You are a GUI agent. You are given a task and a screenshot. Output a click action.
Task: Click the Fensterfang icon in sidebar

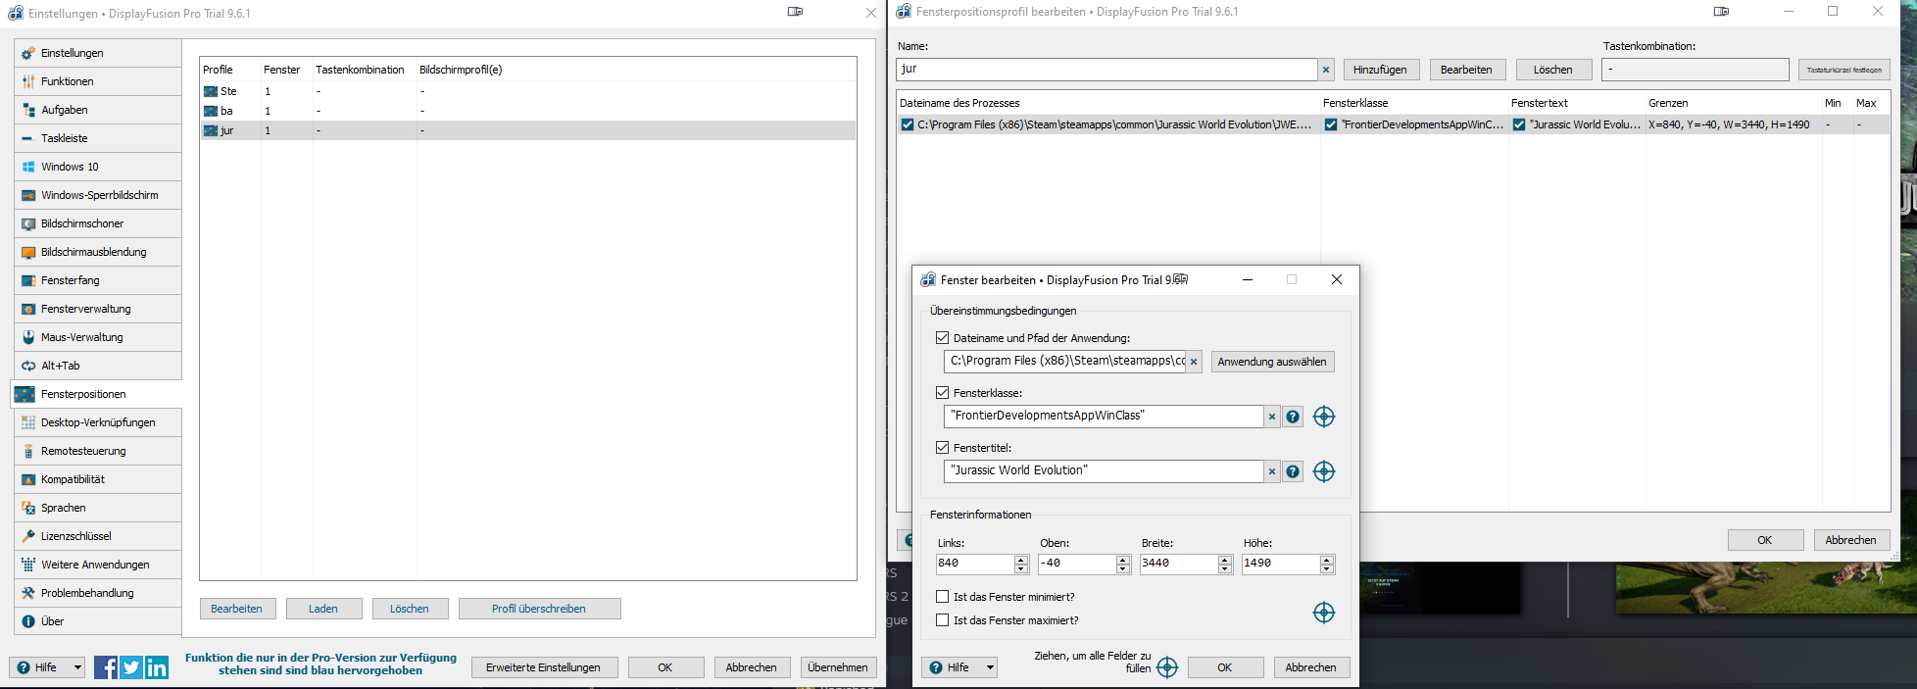28,280
